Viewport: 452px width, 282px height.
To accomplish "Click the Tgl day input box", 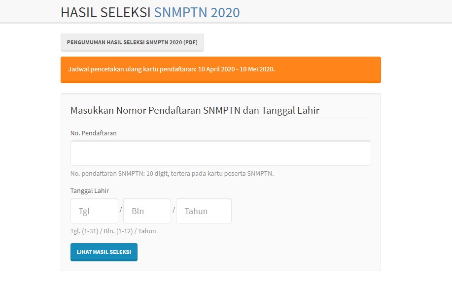I will [x=94, y=211].
